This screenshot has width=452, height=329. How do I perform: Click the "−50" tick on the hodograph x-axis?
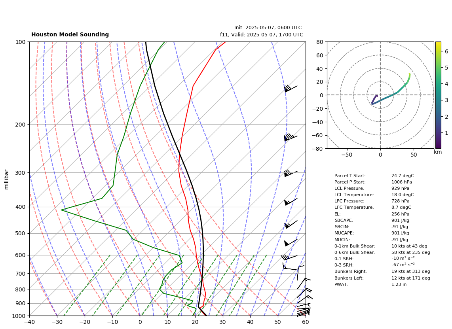(x=347, y=155)
